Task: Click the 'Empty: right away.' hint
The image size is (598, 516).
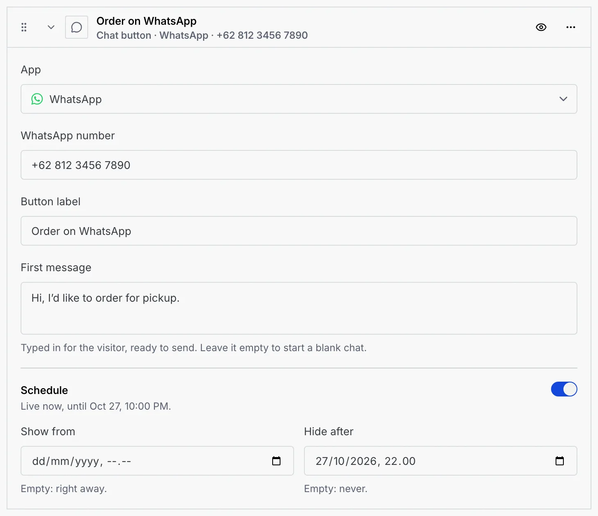Action: 64,489
